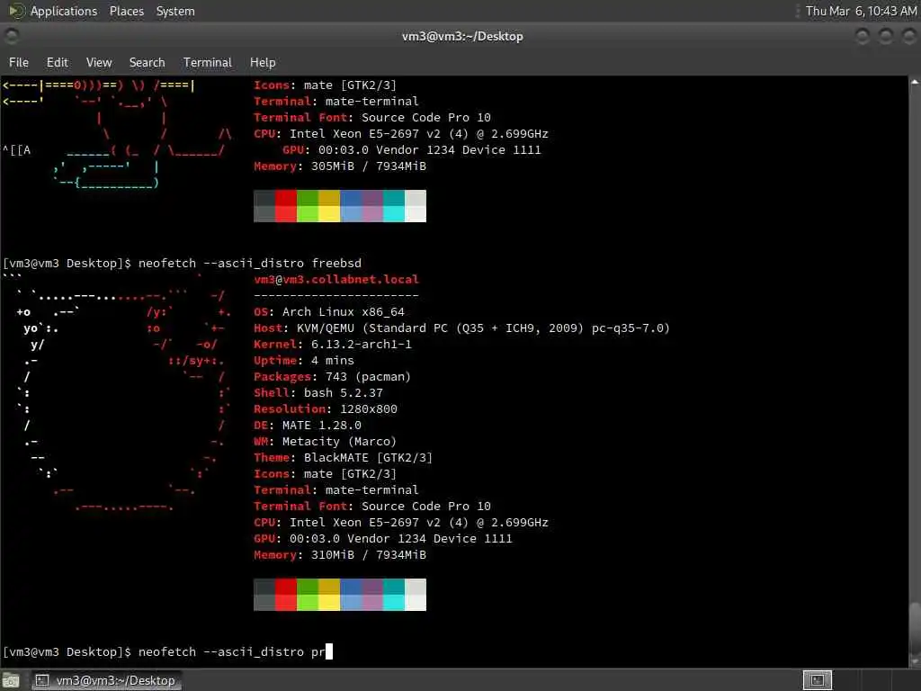Image resolution: width=921 pixels, height=691 pixels.
Task: Open the System panel menu
Action: click(x=175, y=11)
